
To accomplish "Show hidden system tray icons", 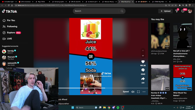I will pos(174,108).
